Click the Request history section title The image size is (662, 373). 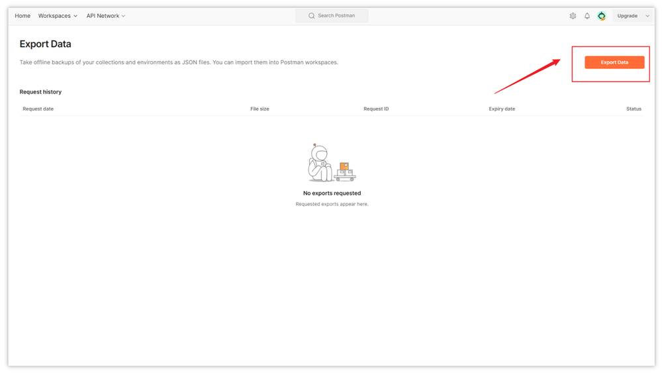[x=40, y=92]
